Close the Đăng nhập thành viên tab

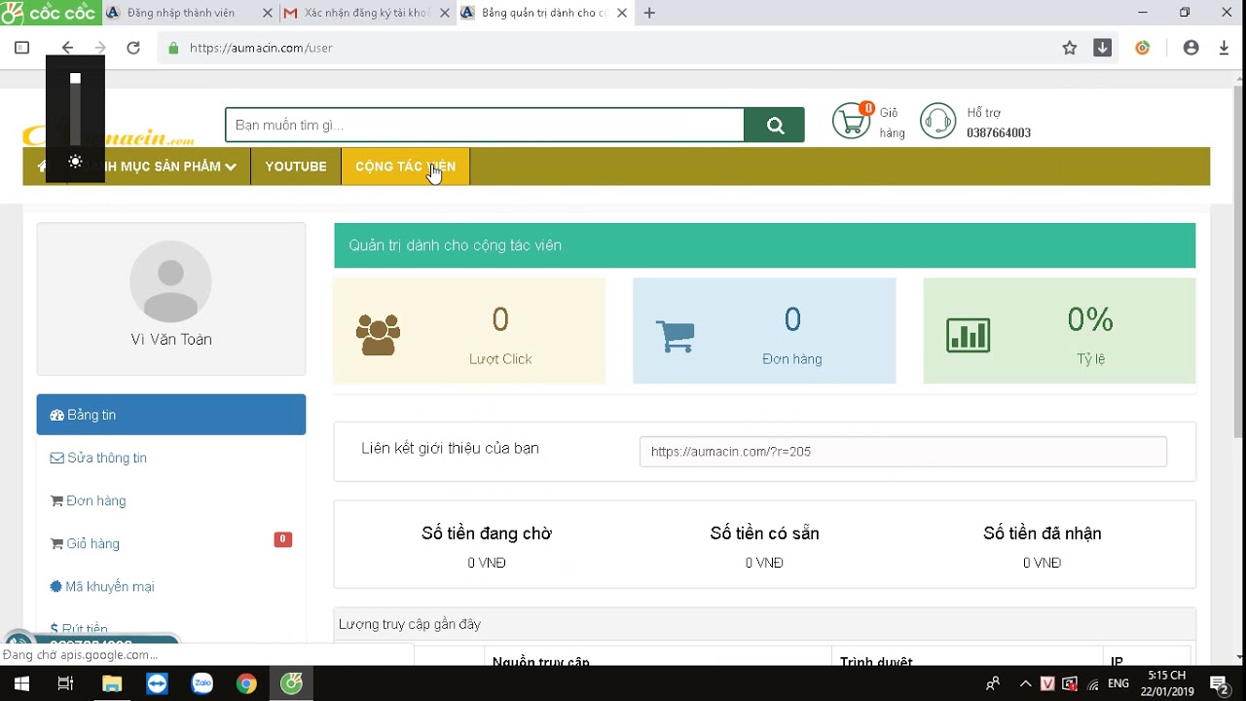[267, 13]
